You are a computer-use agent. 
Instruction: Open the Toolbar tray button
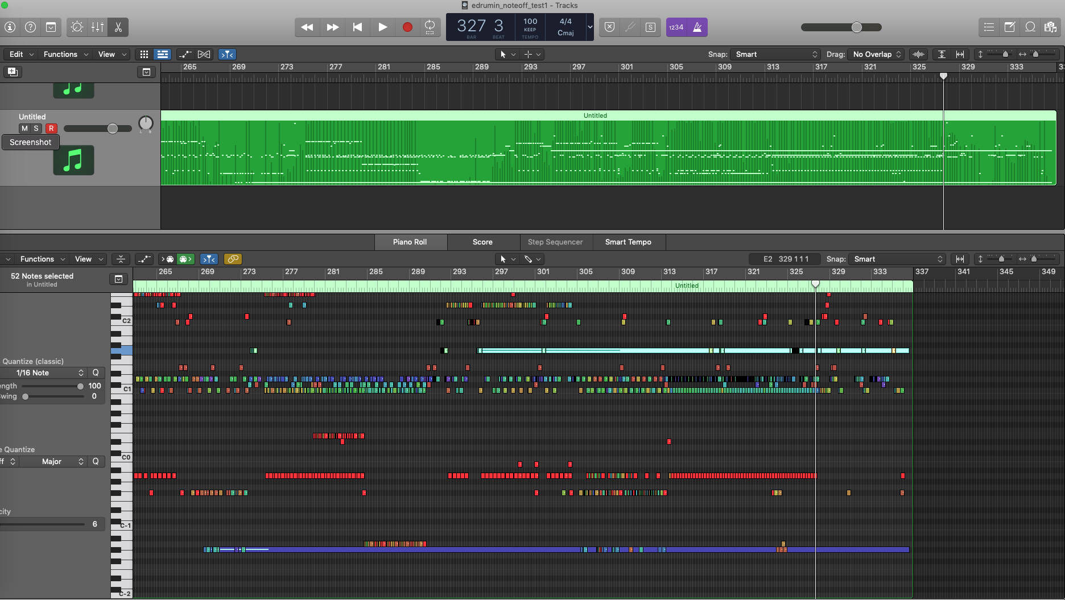pyautogui.click(x=51, y=27)
